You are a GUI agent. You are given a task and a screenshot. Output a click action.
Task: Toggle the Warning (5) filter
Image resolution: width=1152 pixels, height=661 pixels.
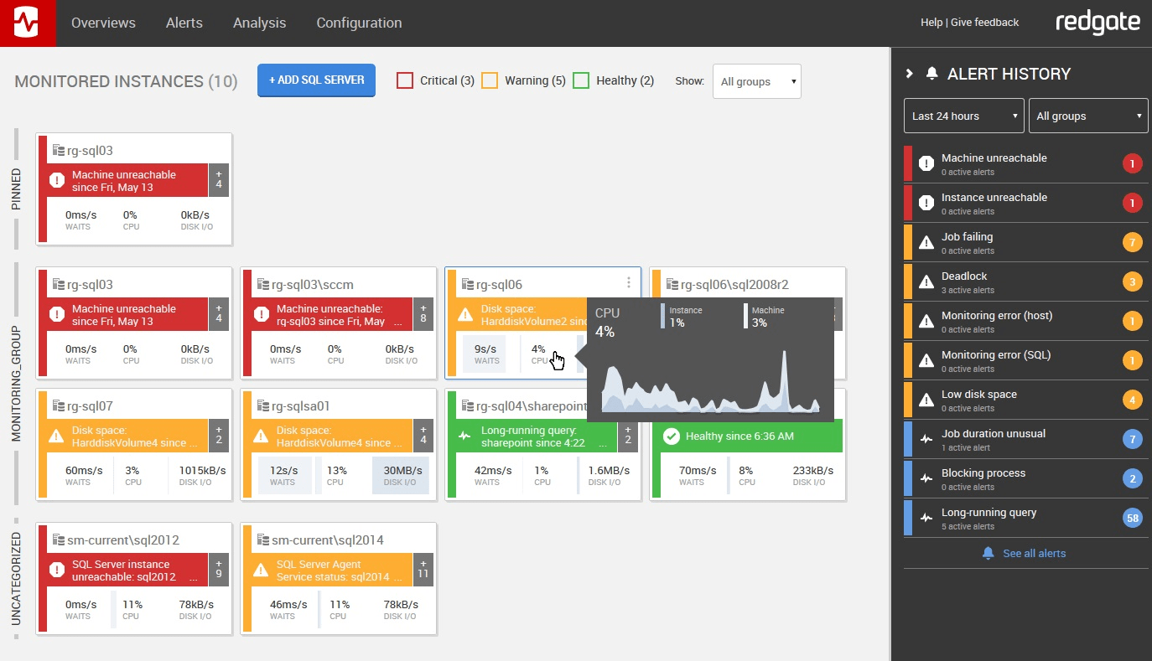pyautogui.click(x=489, y=80)
